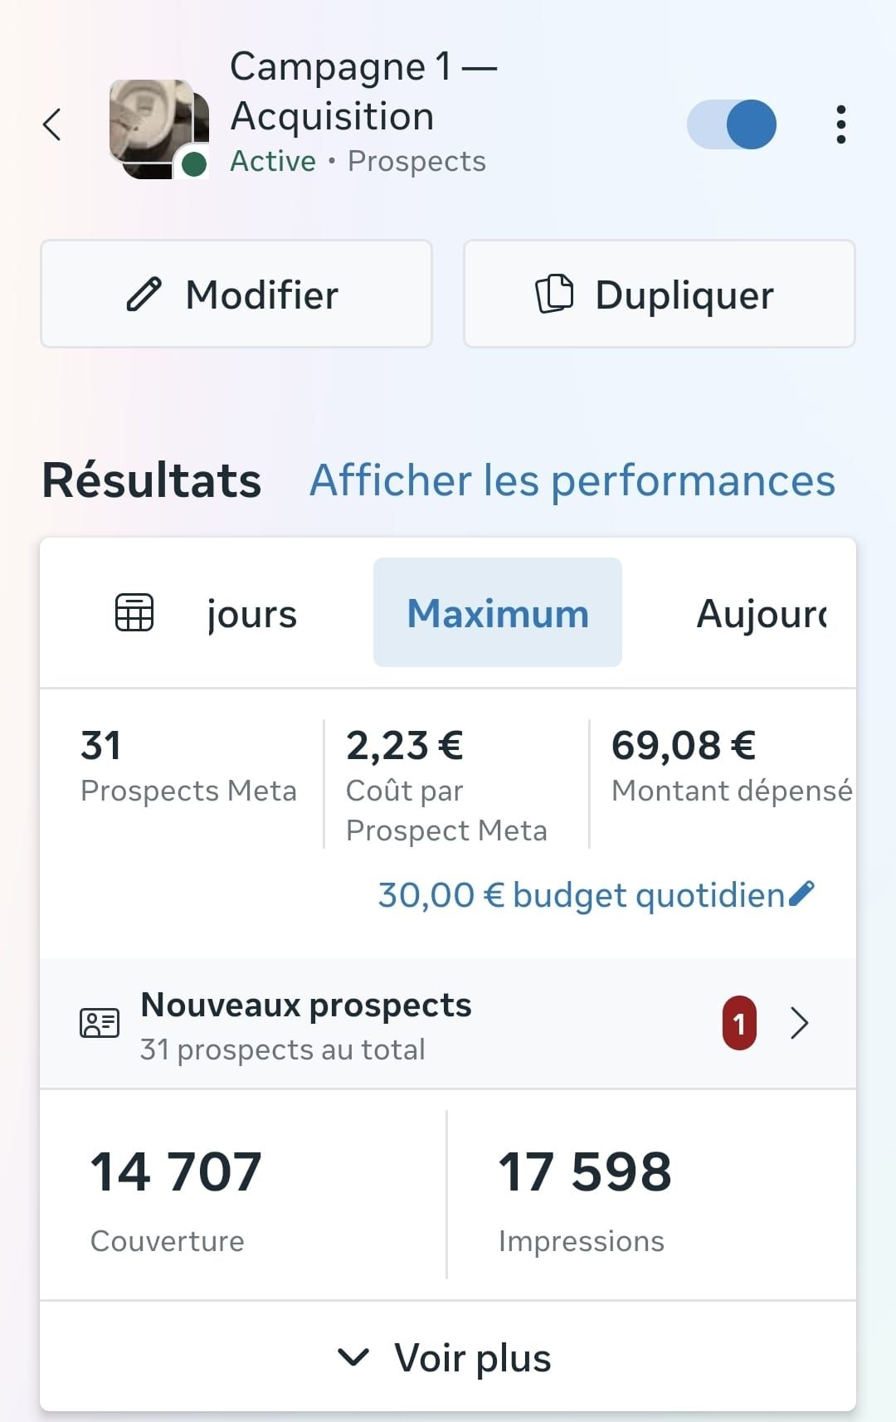This screenshot has height=1422, width=896.
Task: Click the contact card icon for Nouveaux prospects
Action: [100, 1023]
